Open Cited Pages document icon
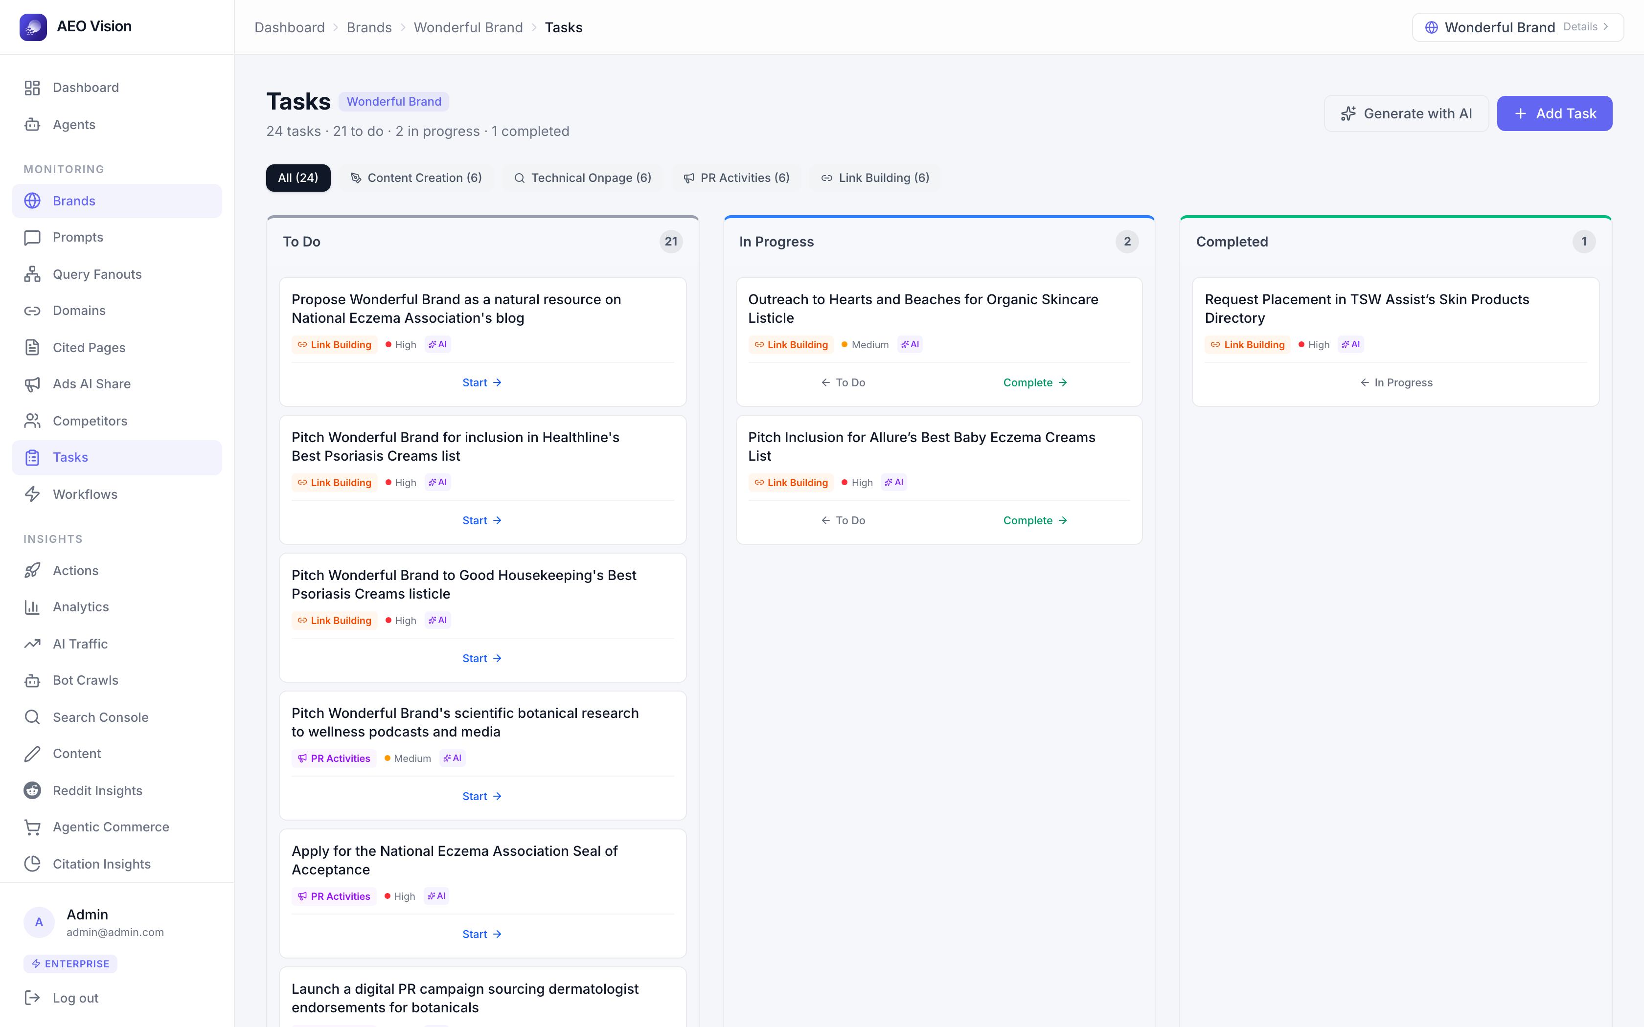This screenshot has height=1027, width=1644. click(32, 348)
